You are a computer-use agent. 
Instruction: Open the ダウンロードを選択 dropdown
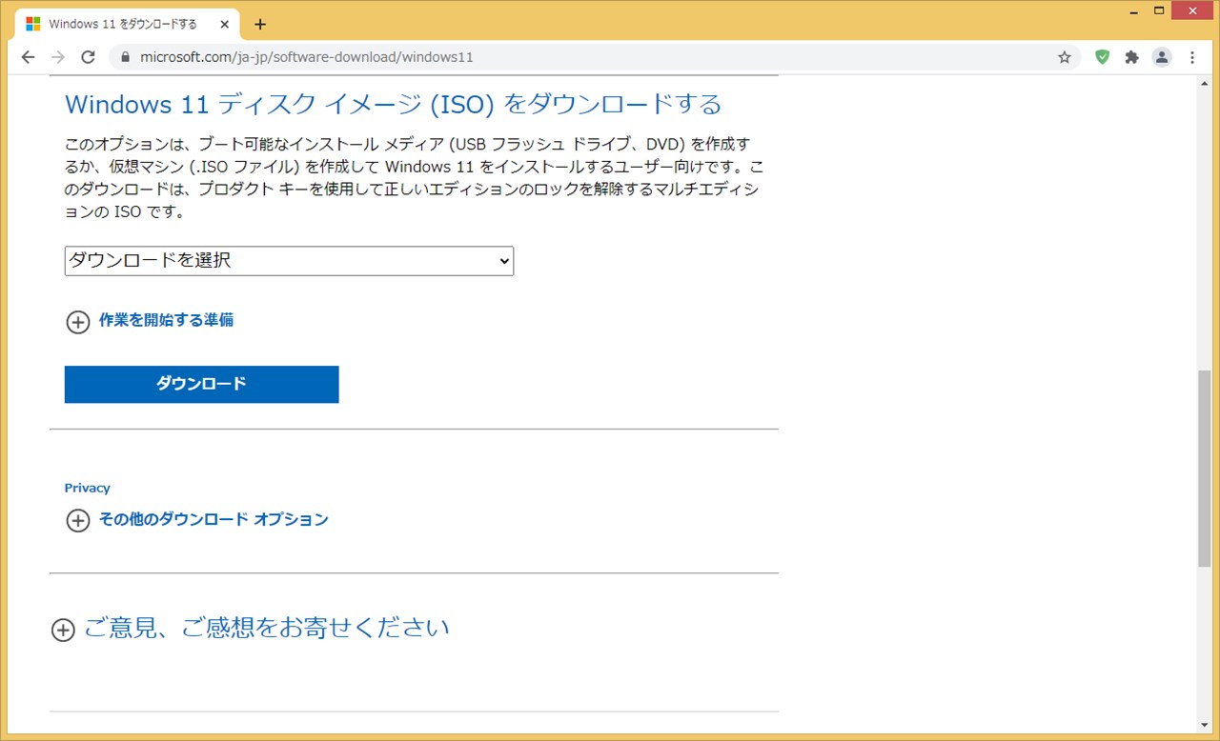pos(289,261)
